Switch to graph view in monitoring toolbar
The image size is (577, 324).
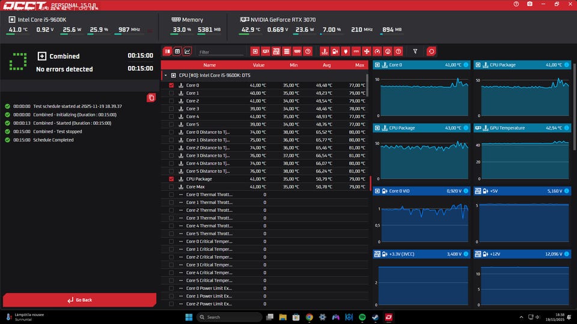[188, 52]
